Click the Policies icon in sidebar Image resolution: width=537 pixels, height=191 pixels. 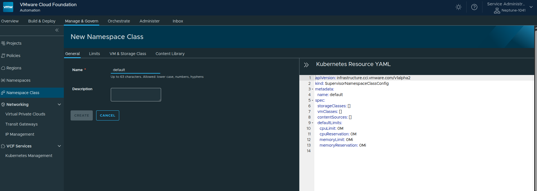(x=3, y=56)
